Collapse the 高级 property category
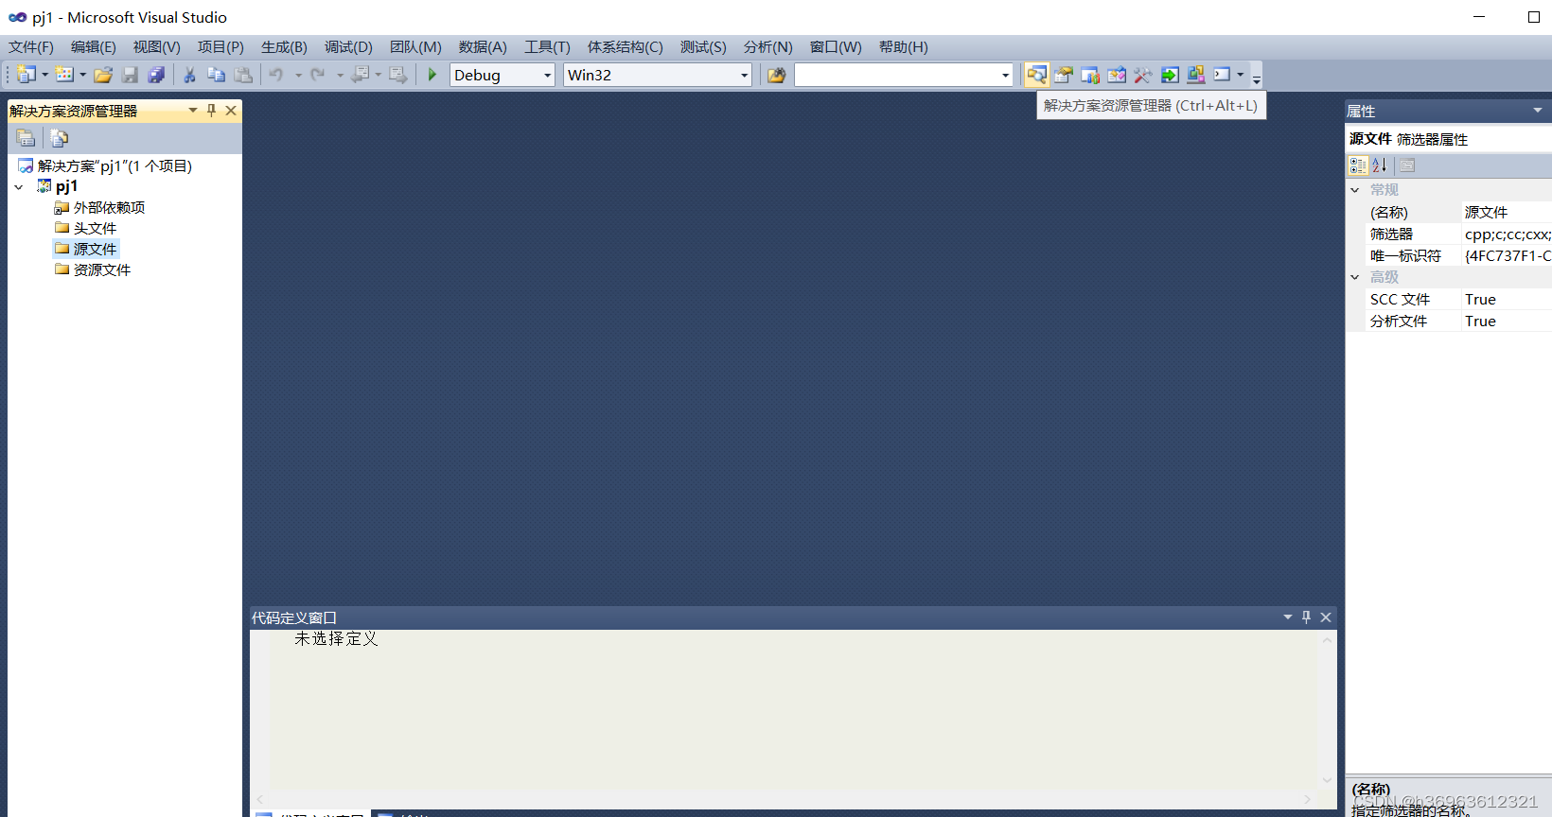This screenshot has height=817, width=1552. 1355,277
